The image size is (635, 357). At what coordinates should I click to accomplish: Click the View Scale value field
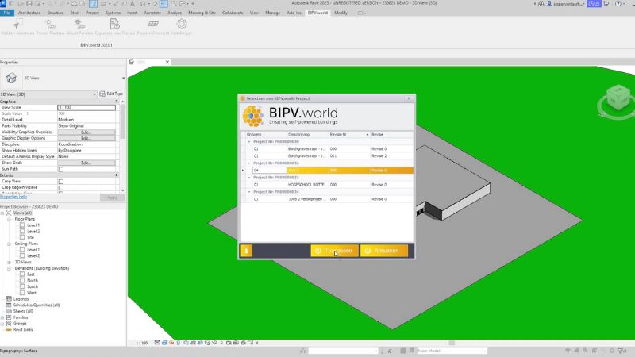pos(87,108)
